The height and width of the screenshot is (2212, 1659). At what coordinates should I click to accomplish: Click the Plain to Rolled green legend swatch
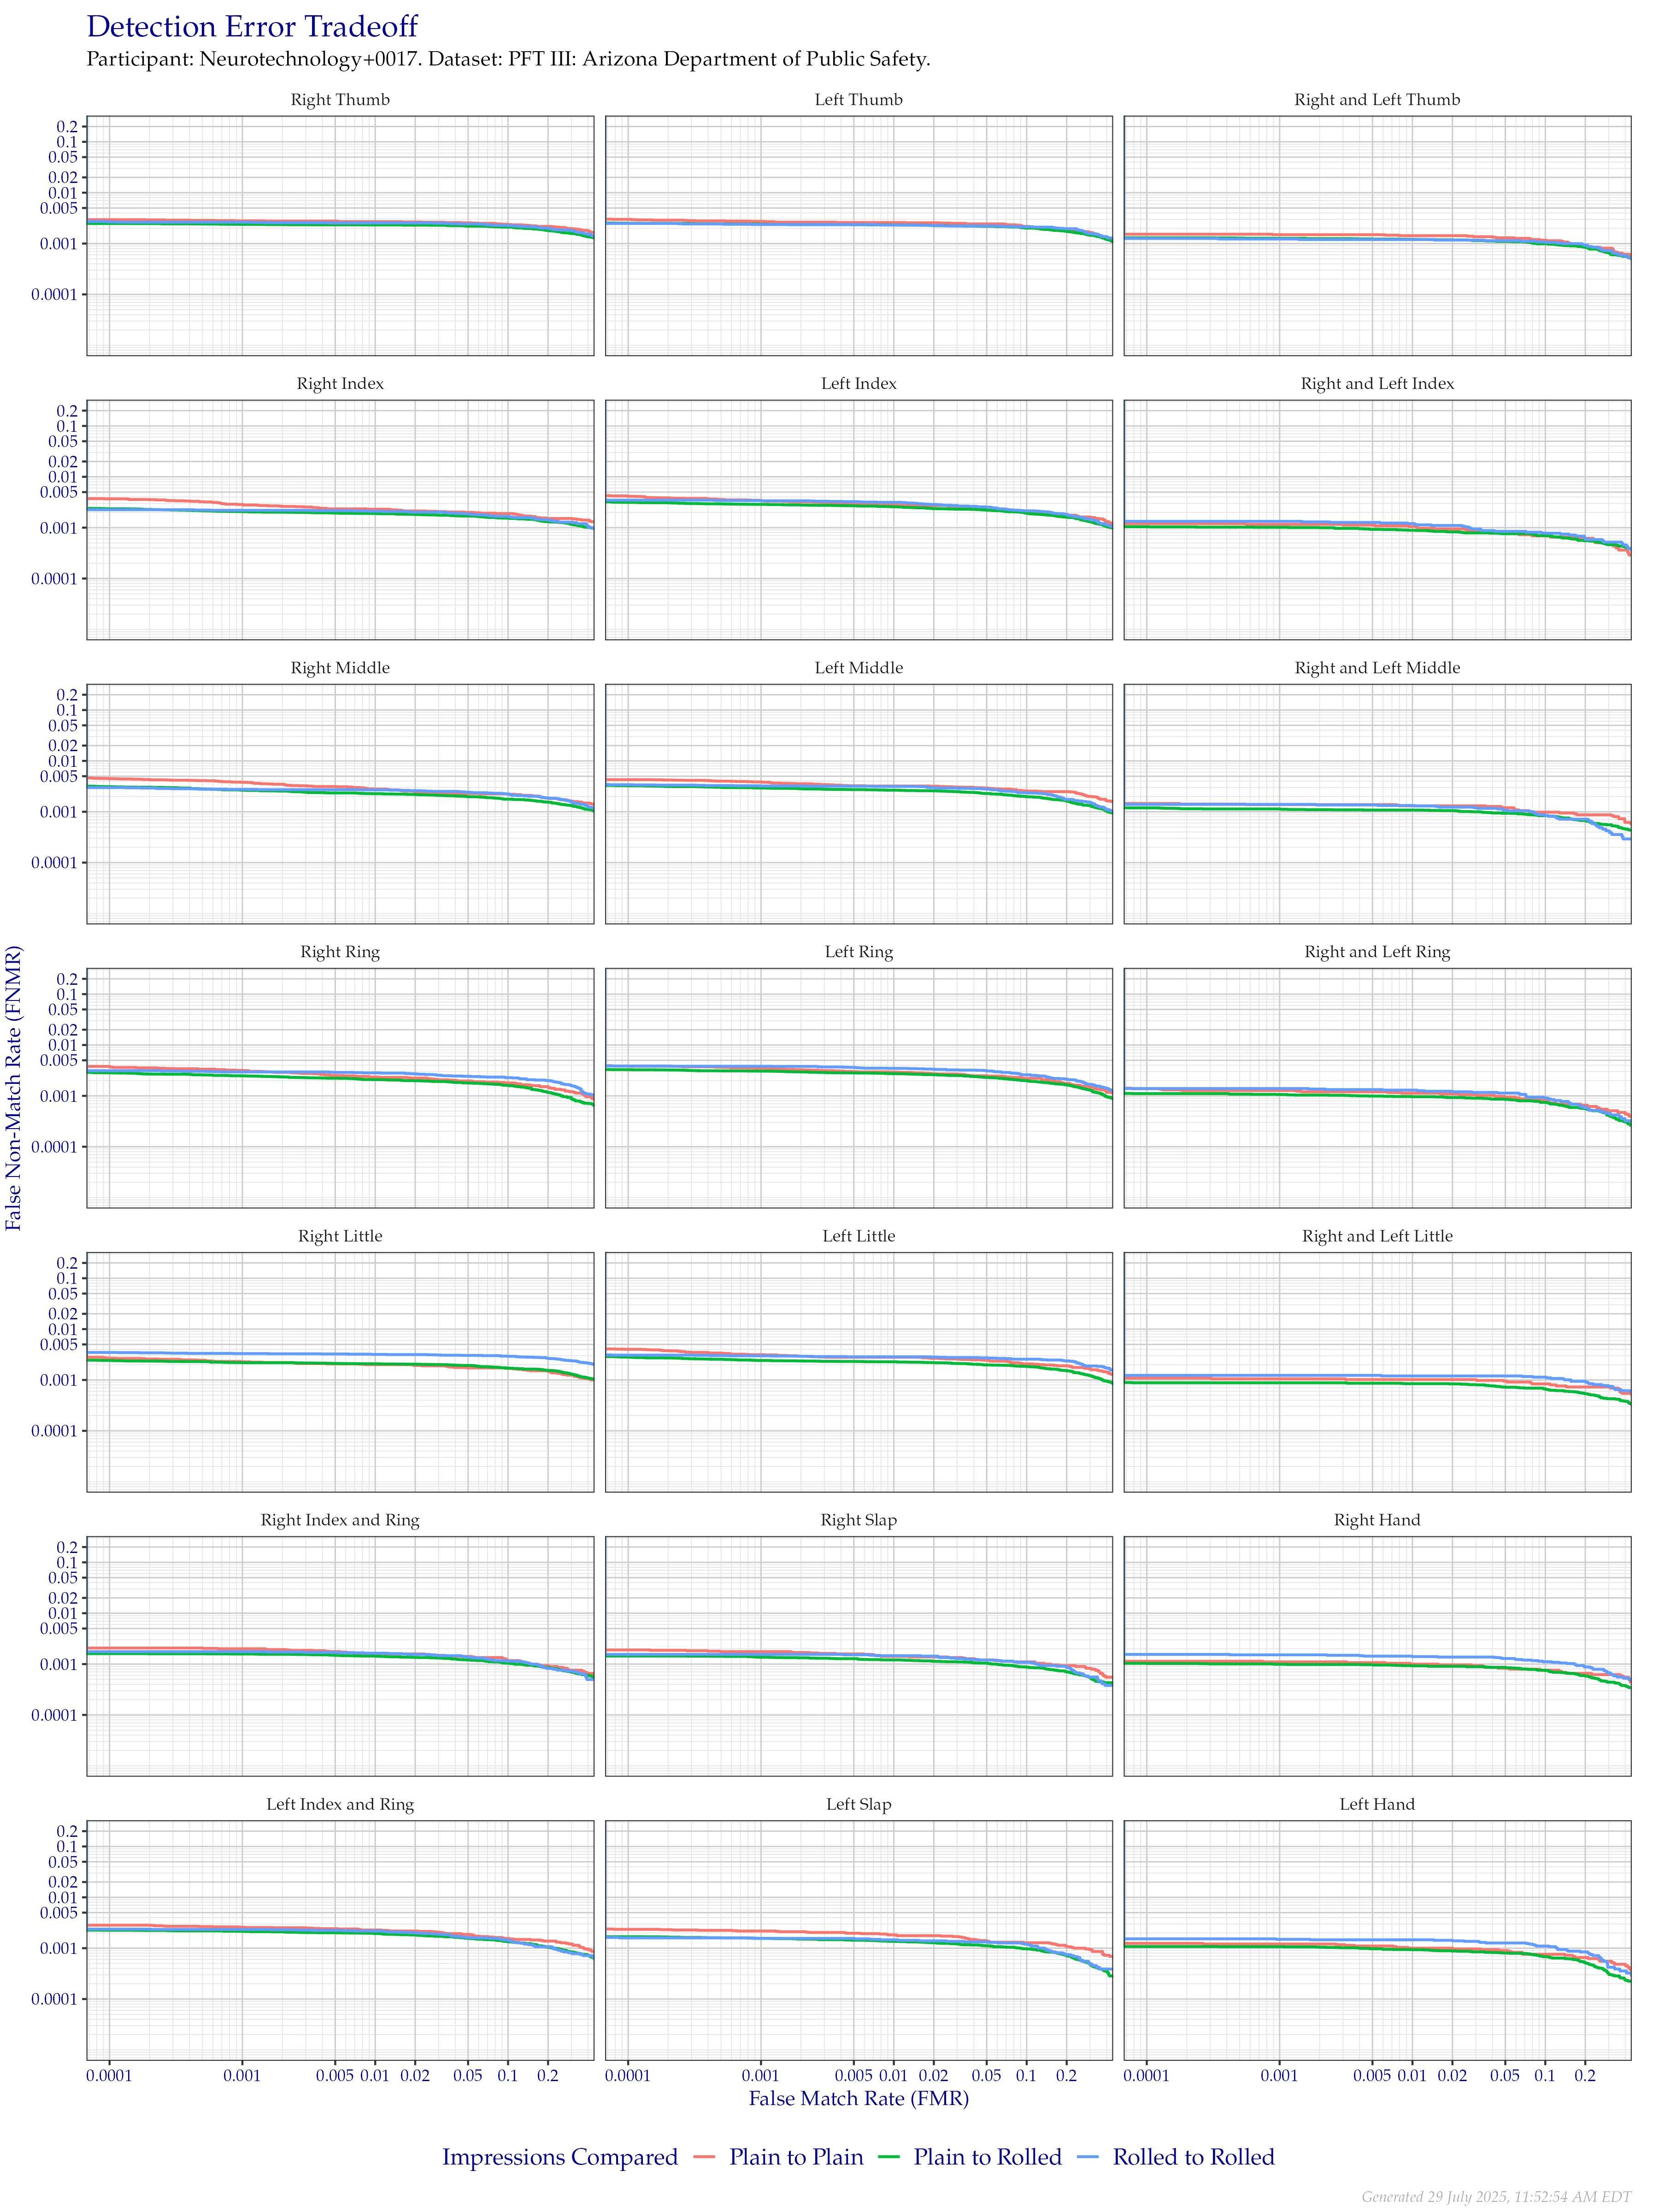click(x=888, y=2157)
